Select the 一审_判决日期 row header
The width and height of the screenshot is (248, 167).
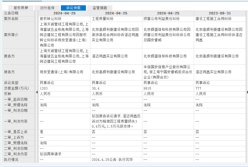click(x=19, y=110)
